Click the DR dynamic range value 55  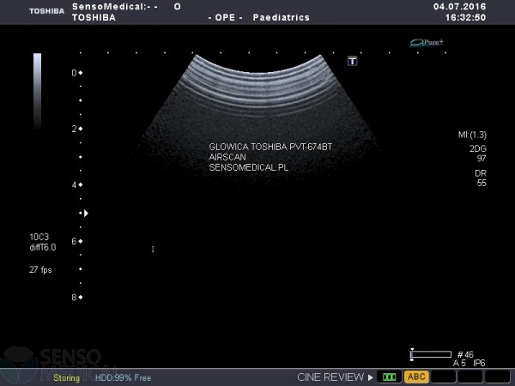tap(481, 184)
